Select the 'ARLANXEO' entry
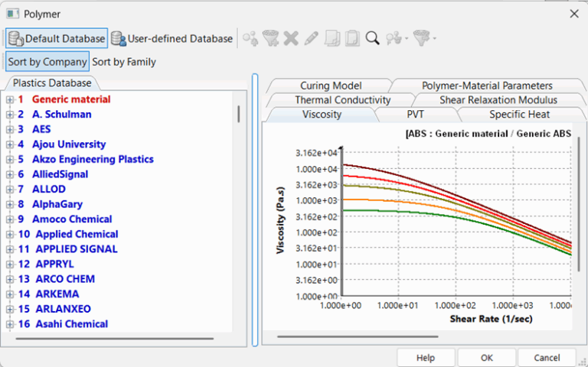The width and height of the screenshot is (588, 367). point(64,309)
